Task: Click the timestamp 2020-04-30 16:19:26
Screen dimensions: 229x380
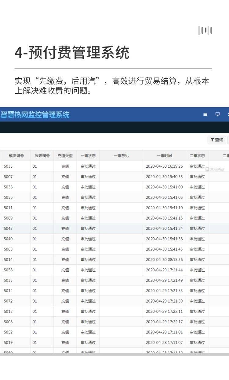Action: 164,166
